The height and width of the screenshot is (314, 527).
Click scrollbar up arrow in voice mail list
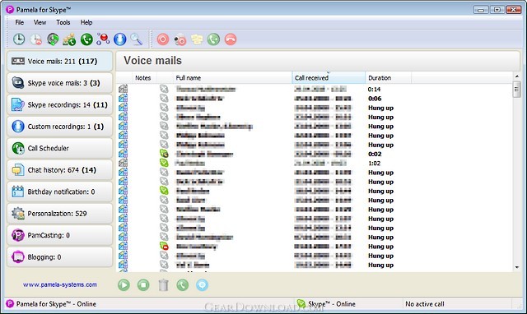tap(517, 76)
